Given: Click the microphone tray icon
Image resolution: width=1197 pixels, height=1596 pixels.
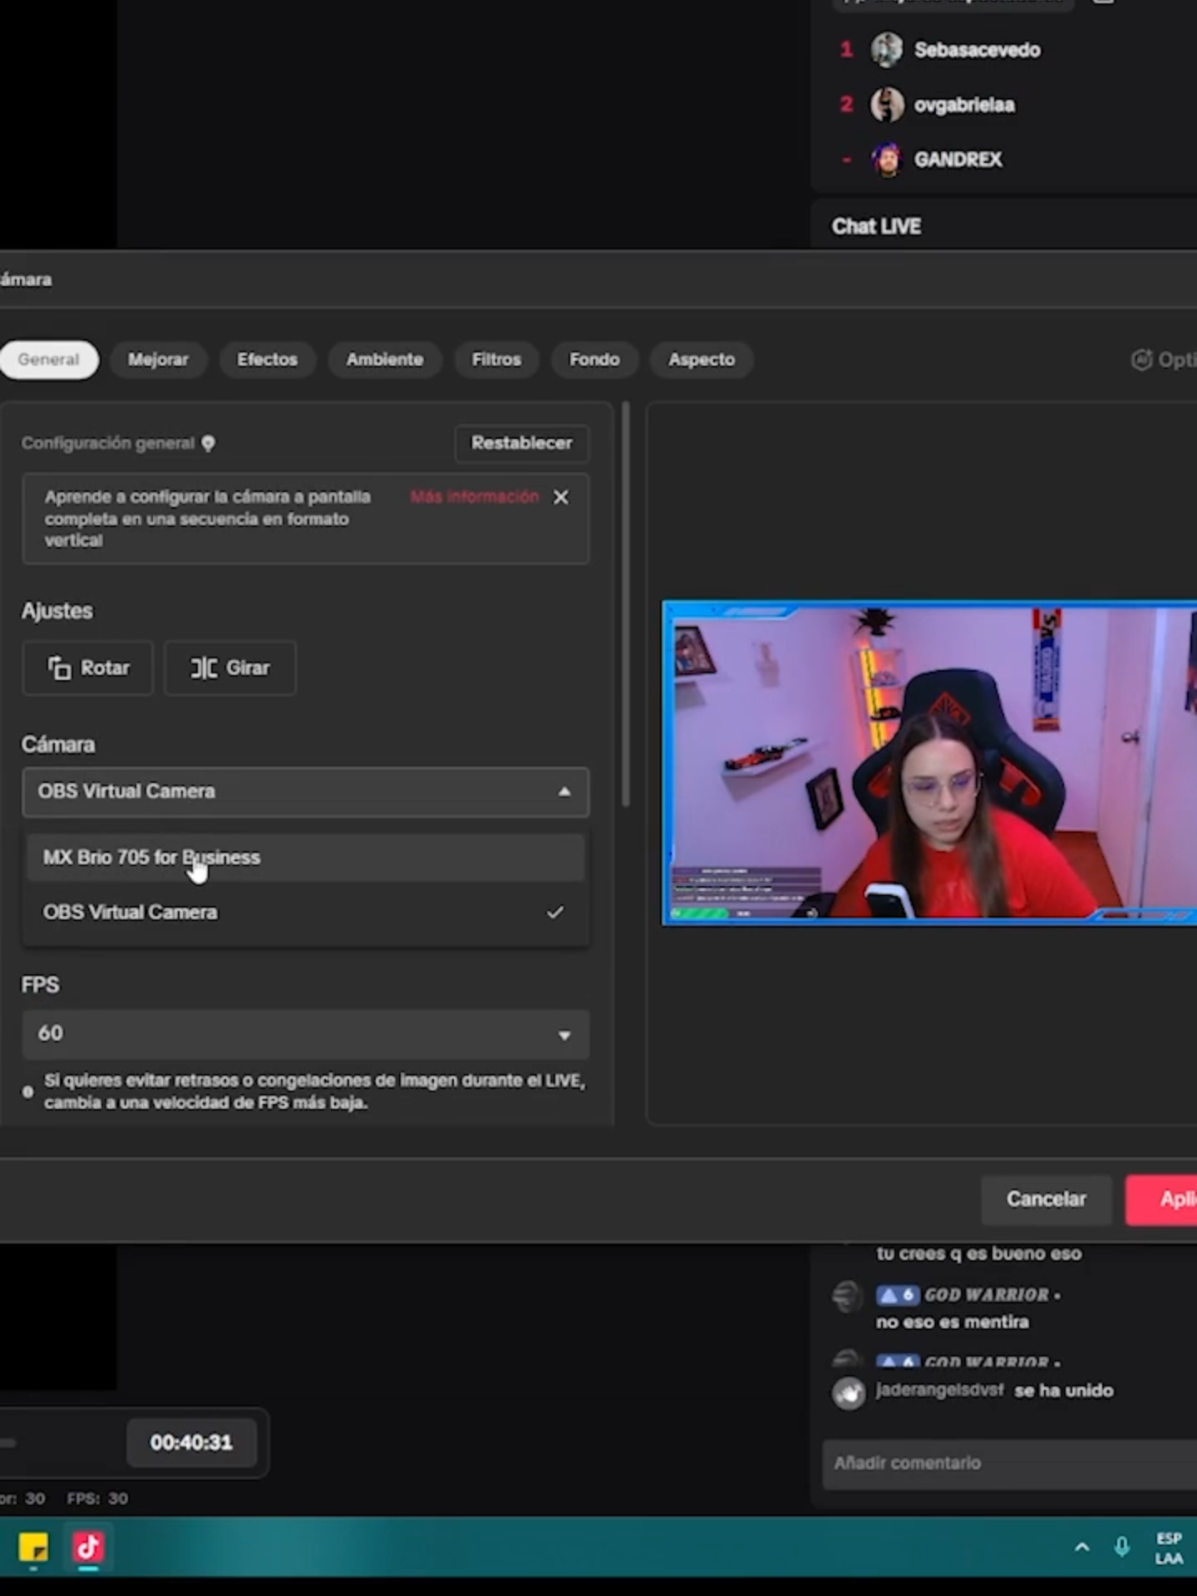Looking at the screenshot, I should (1122, 1548).
